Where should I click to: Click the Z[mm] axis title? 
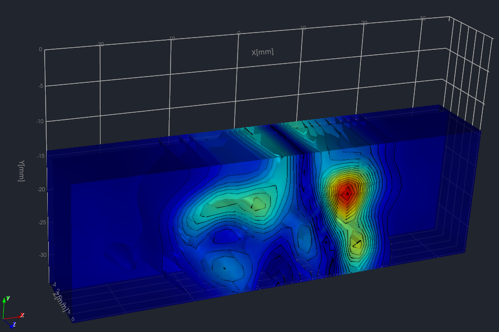pos(61,303)
